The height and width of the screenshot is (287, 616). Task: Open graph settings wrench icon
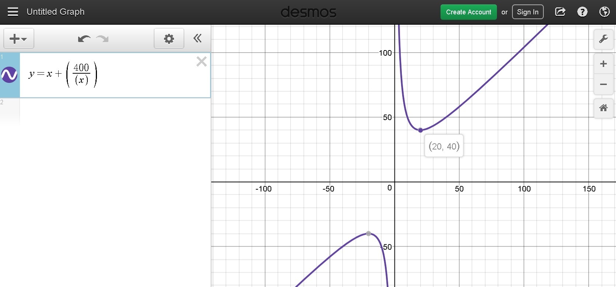tap(603, 39)
